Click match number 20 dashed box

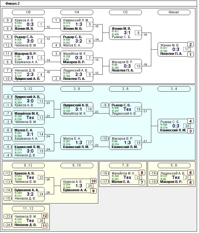click(187, 126)
